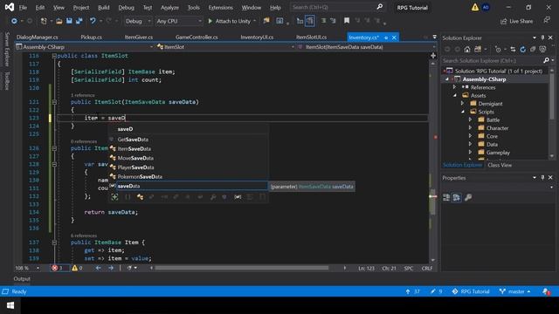Click the feedback icon next to Live Share
Screen dimensions: 559x314
pyautogui.click(x=547, y=21)
